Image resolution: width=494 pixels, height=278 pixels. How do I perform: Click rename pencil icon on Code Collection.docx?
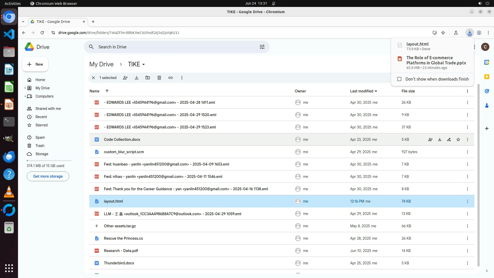[449, 140]
